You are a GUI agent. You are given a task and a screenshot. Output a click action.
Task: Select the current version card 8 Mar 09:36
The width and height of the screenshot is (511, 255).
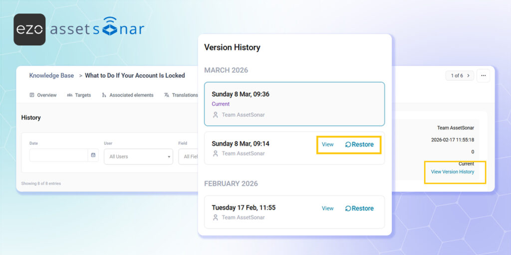tap(294, 104)
